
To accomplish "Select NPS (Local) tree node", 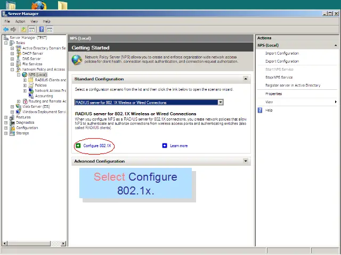I will [x=38, y=74].
